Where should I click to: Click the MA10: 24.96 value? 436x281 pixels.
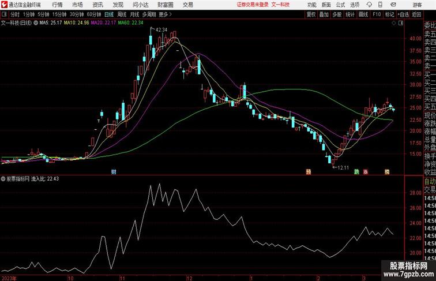tap(77, 23)
